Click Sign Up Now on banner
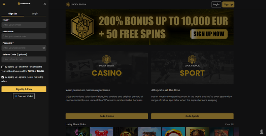 [209, 34]
